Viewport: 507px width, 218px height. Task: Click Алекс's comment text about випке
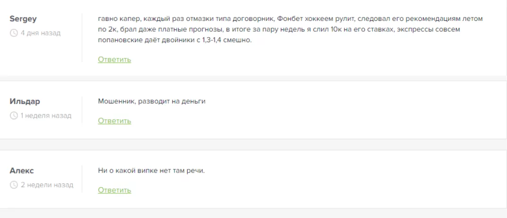pyautogui.click(x=151, y=171)
